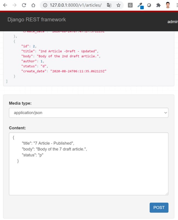Viewport: 178px width, 220px height.
Task: Click the translate page icon
Action: coord(109,5)
